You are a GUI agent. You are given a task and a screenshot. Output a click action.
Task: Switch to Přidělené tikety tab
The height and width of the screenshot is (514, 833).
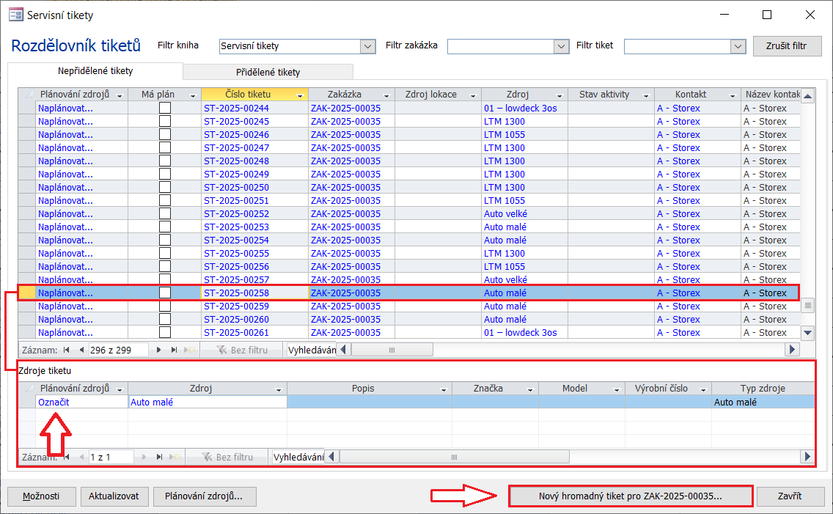[x=268, y=72]
